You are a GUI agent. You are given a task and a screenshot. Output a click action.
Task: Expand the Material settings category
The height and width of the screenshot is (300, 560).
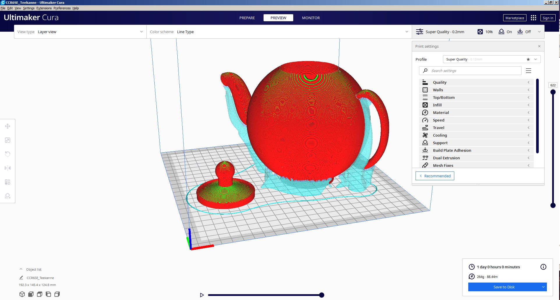(476, 112)
